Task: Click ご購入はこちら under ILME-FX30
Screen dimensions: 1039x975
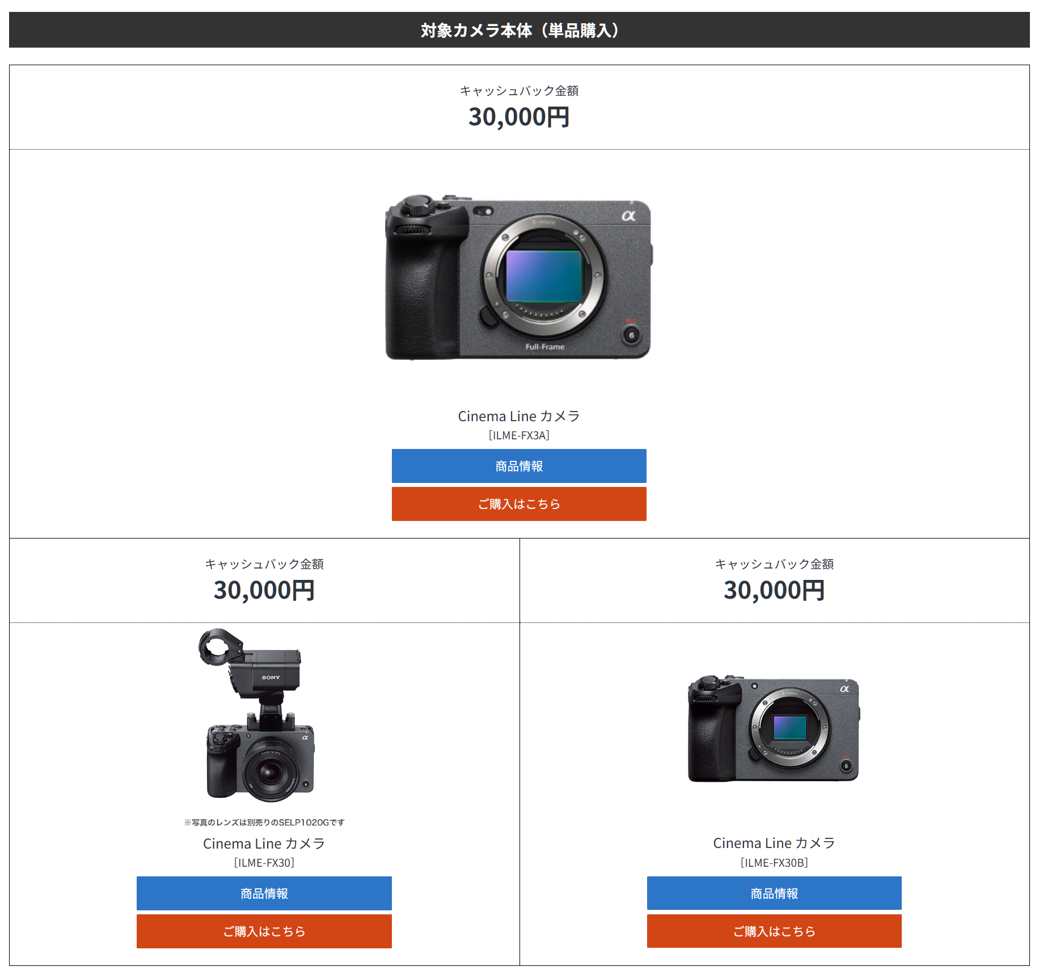Action: (264, 931)
